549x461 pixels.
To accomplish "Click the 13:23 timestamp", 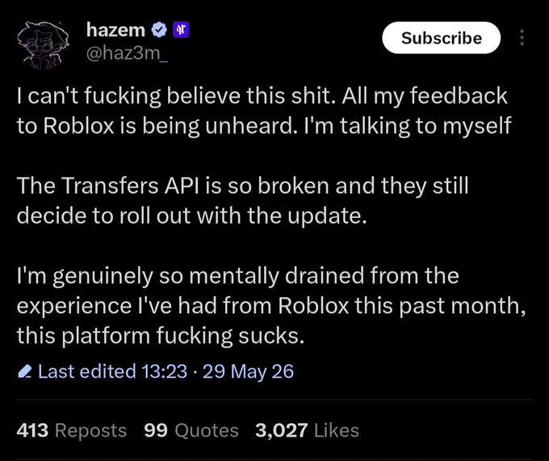I will 164,371.
